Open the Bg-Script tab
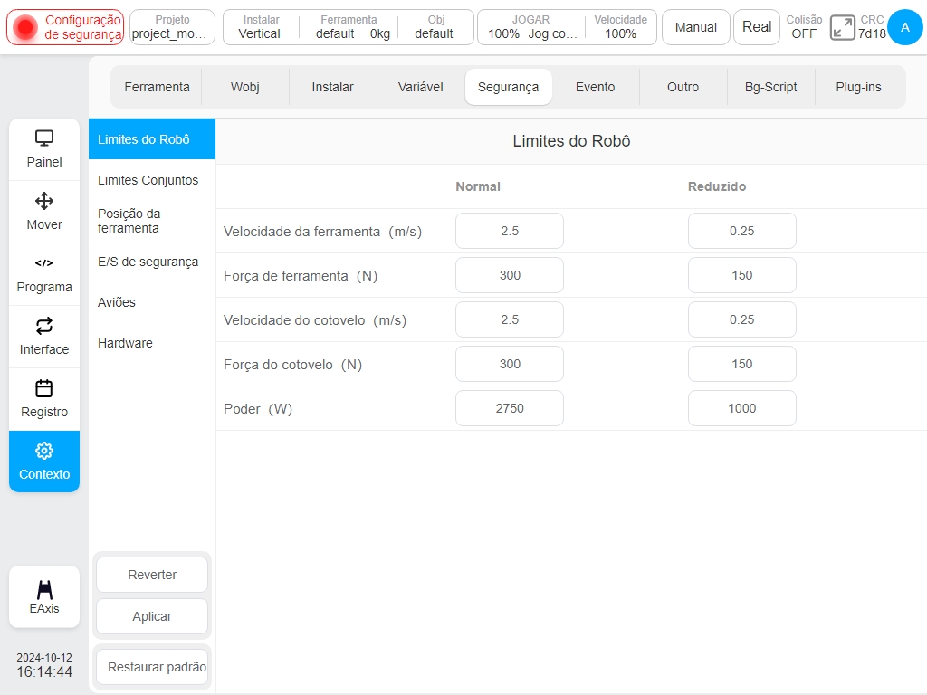The width and height of the screenshot is (927, 695). 771,87
